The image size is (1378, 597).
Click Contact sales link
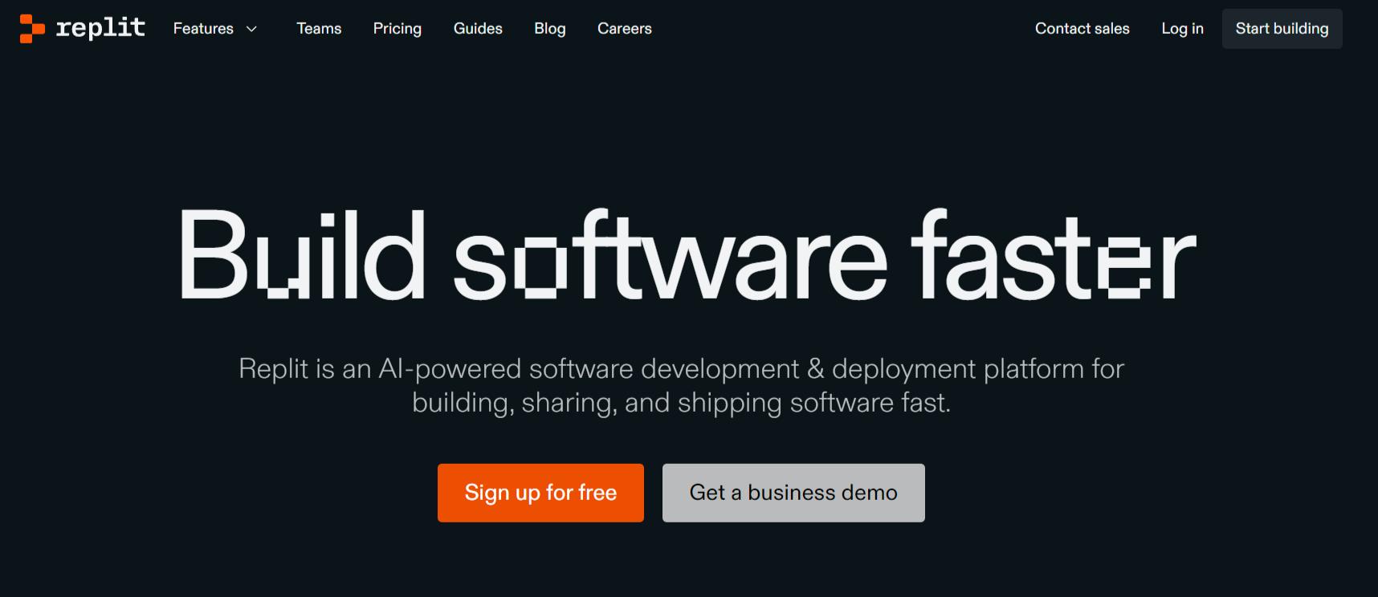point(1082,29)
